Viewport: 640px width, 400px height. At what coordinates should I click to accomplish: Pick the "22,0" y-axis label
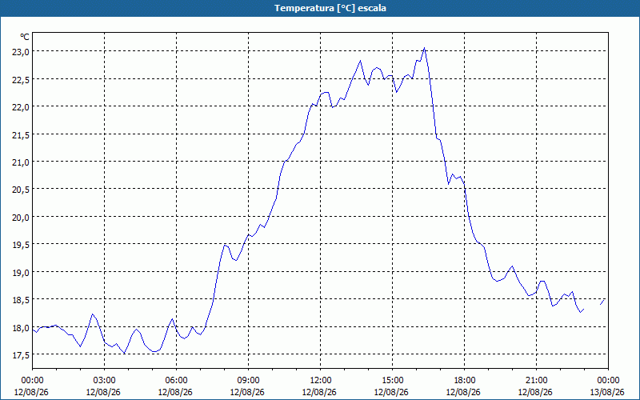click(x=22, y=107)
